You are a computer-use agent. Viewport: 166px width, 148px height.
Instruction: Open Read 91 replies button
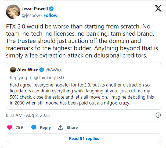click(84, 138)
